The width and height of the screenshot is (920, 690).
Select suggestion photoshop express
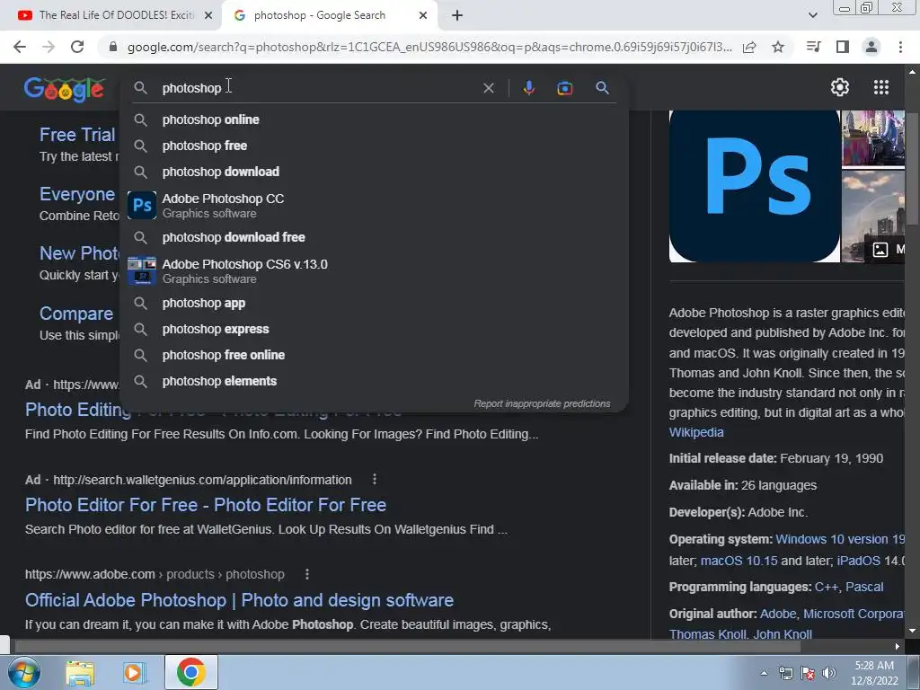pos(375,329)
